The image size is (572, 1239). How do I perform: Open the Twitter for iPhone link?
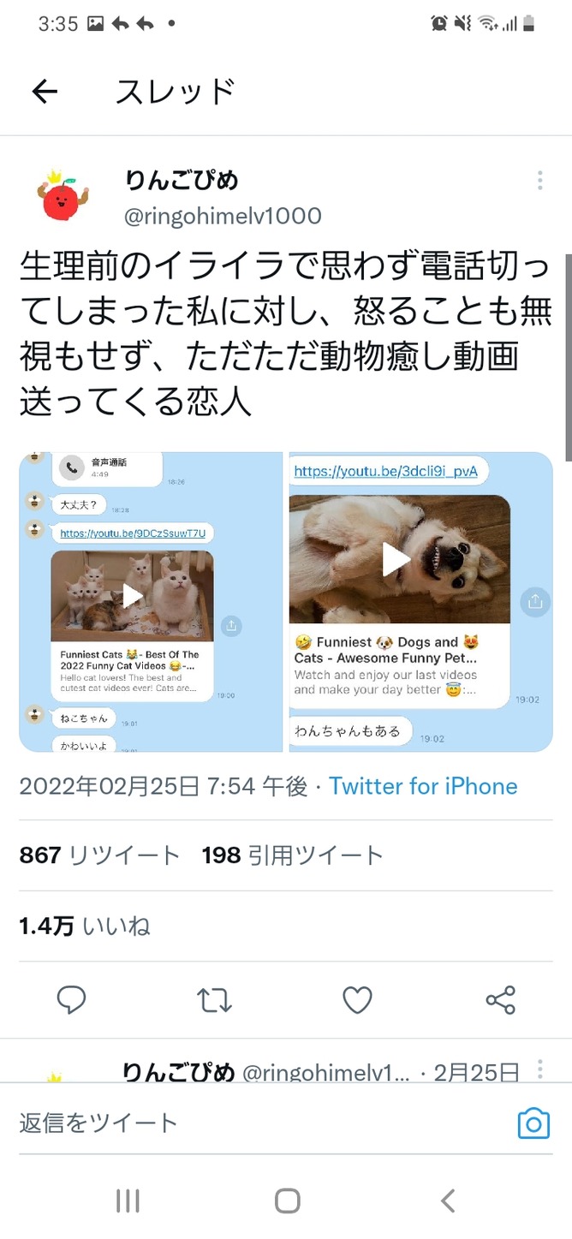(423, 786)
